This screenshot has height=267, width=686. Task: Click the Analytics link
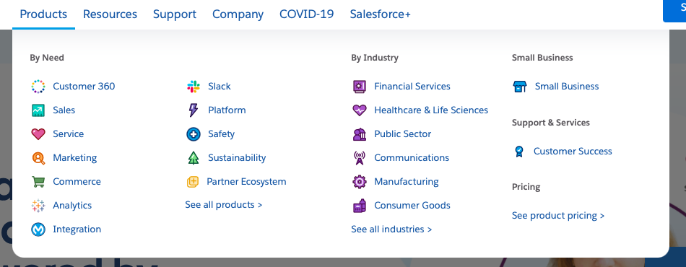point(72,206)
